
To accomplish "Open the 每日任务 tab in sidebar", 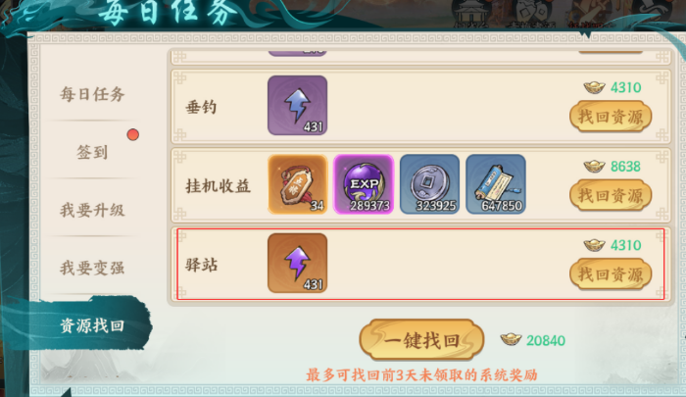I will (92, 94).
